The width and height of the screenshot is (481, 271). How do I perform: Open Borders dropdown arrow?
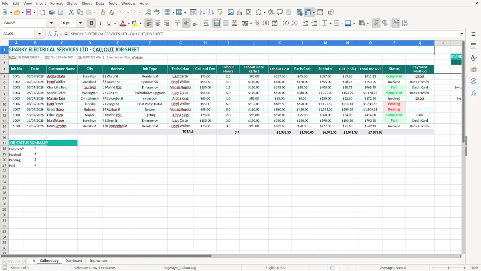331,23
